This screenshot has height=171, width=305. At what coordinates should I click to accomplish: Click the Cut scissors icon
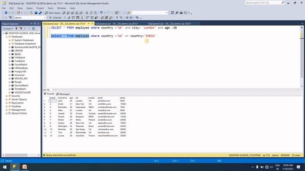point(87,13)
